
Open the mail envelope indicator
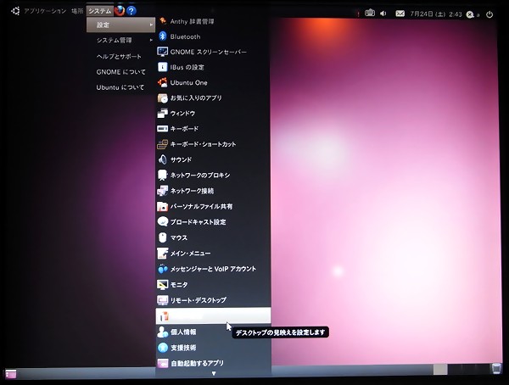coord(400,14)
